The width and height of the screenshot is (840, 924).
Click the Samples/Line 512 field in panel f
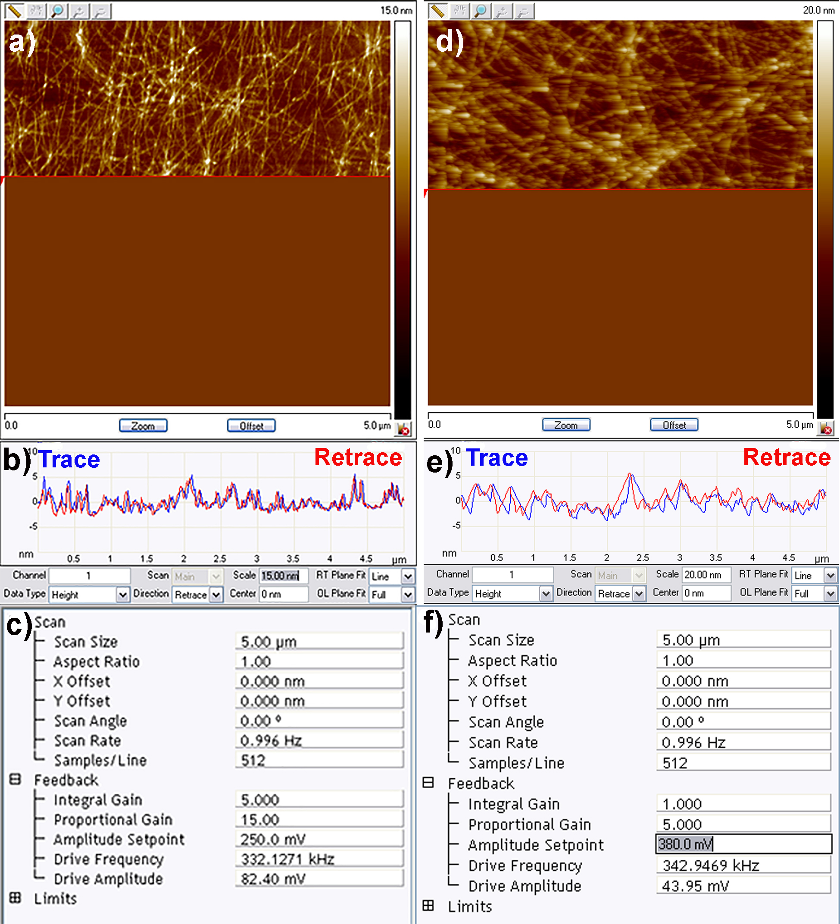[744, 763]
